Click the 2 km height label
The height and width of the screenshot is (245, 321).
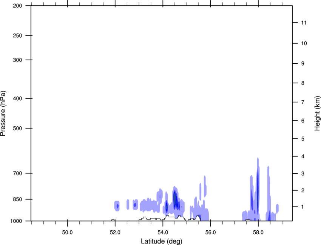(x=303, y=190)
